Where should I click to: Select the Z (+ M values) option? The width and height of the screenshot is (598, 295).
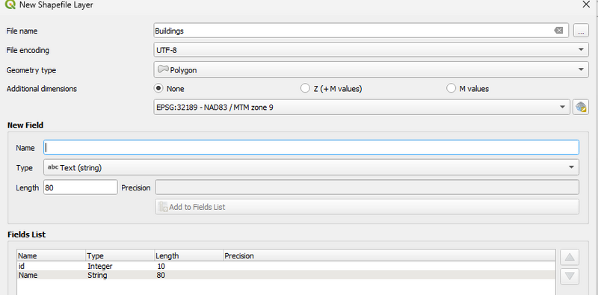(x=305, y=88)
